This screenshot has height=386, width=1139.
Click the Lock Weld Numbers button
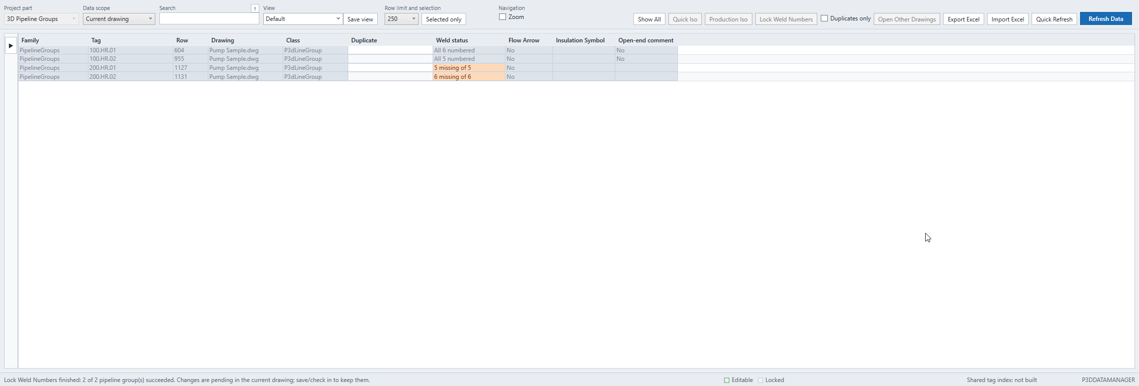click(x=786, y=19)
